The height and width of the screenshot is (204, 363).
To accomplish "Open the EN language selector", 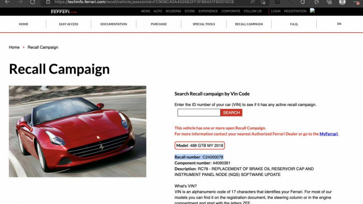I will [339, 24].
